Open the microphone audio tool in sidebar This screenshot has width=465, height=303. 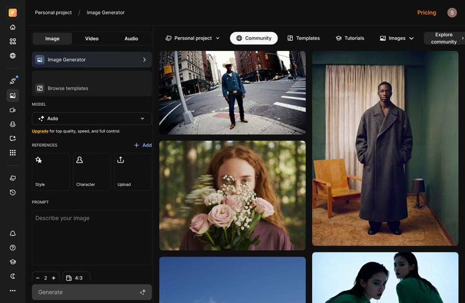[13, 124]
